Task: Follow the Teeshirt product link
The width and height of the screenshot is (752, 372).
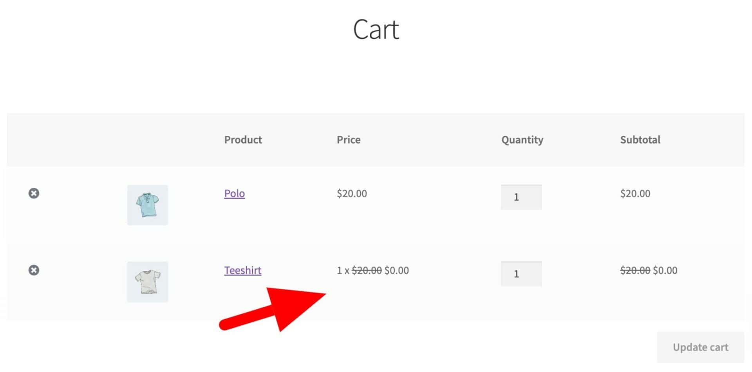Action: [243, 270]
